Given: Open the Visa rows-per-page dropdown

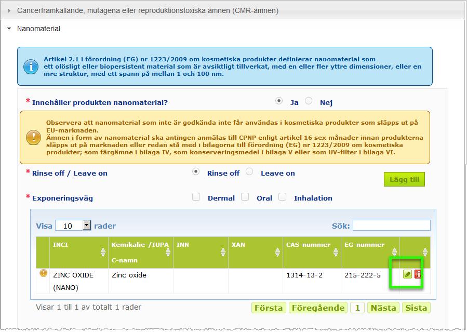Looking at the screenshot, I should tap(73, 225).
